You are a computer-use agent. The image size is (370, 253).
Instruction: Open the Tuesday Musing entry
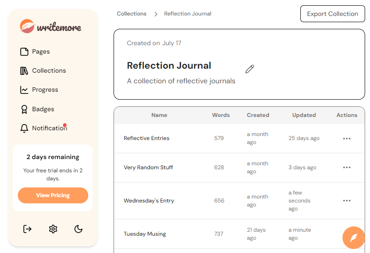click(x=145, y=234)
